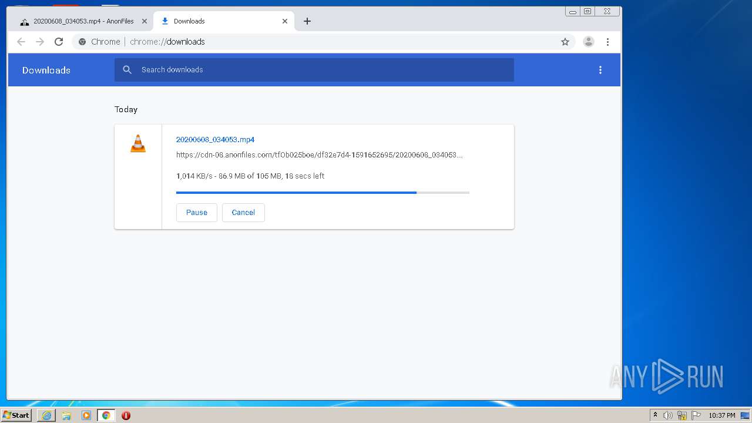Click the Today date heading

coord(126,109)
